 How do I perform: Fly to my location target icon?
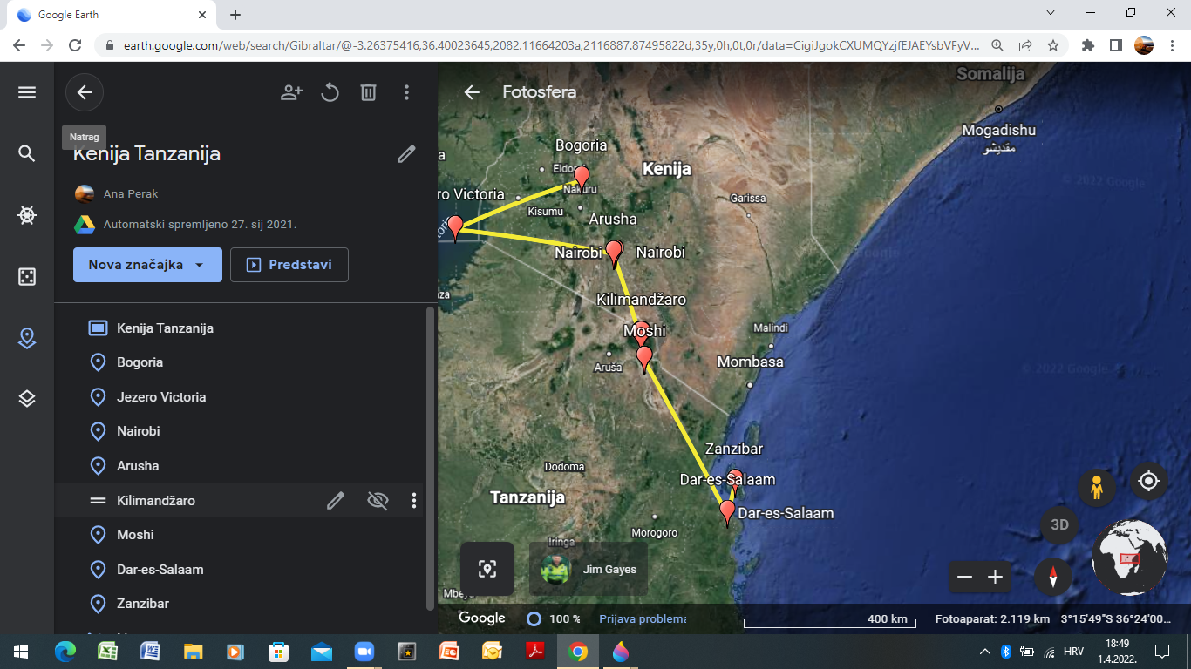coord(1149,481)
